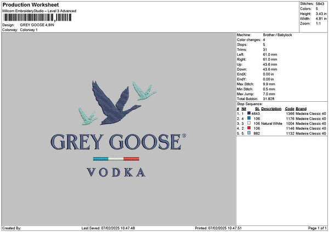Click the Production Worksheet title
Image resolution: width=329 pixels, height=232 pixels.
coord(31,4)
